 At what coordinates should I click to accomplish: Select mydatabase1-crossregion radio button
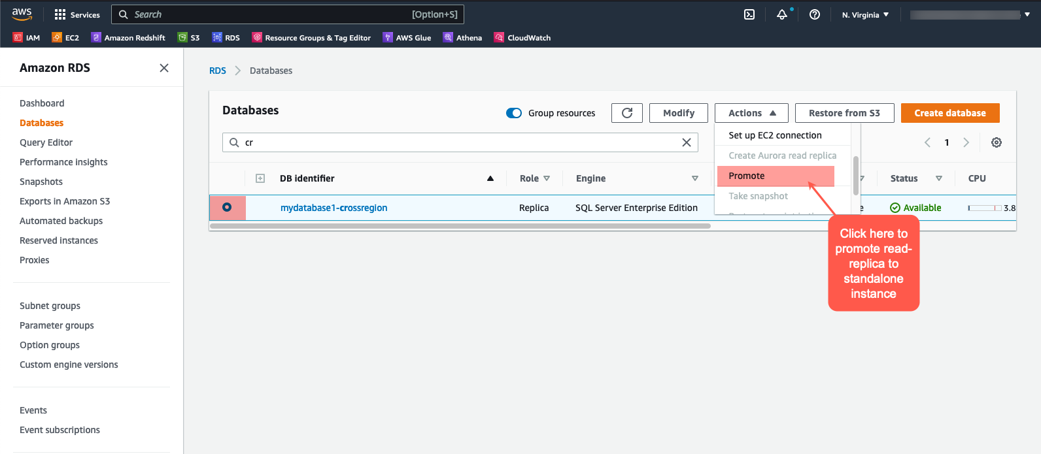point(227,207)
